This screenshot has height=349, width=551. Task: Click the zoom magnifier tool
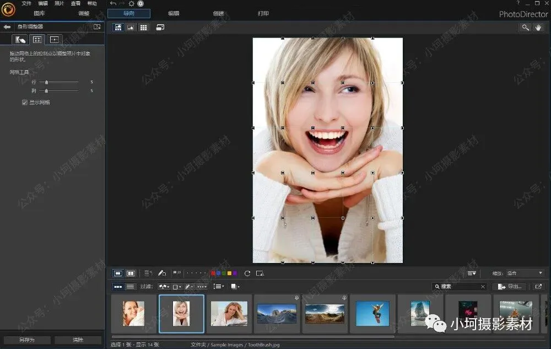pyautogui.click(x=526, y=27)
